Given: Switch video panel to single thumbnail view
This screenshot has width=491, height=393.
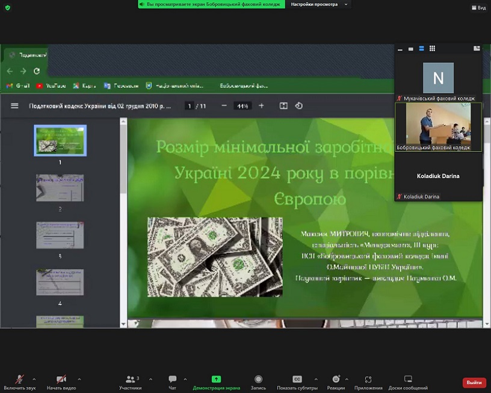Looking at the screenshot, I should tap(411, 49).
